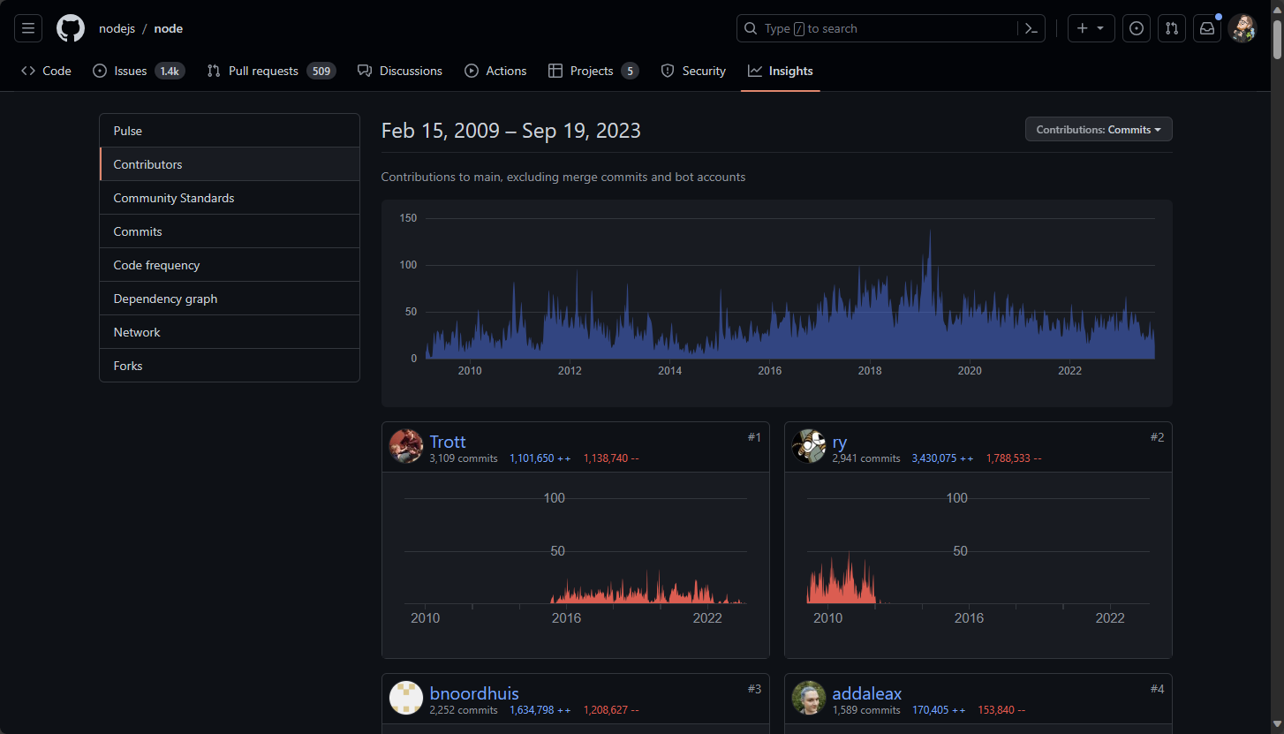This screenshot has width=1284, height=734.
Task: Open the pull requests icon in header
Action: pos(1172,28)
